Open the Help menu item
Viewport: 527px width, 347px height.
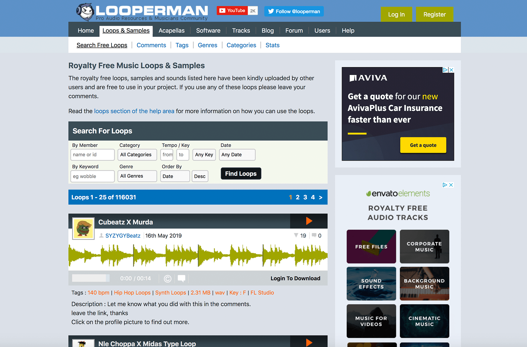pyautogui.click(x=348, y=30)
